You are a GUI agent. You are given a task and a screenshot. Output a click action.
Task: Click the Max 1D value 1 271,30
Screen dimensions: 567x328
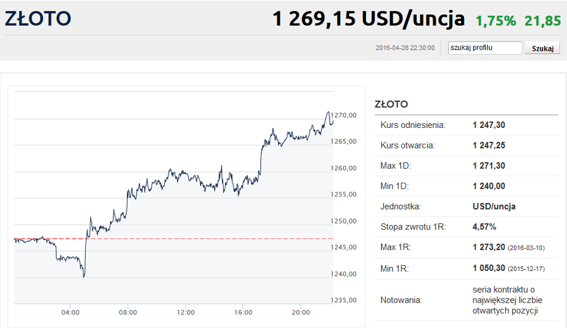[x=489, y=166]
